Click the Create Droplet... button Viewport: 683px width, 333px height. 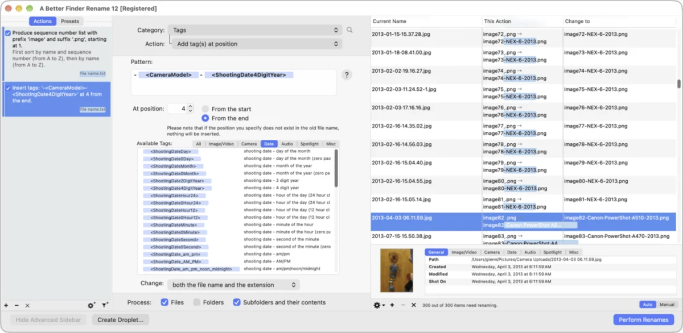(x=120, y=320)
